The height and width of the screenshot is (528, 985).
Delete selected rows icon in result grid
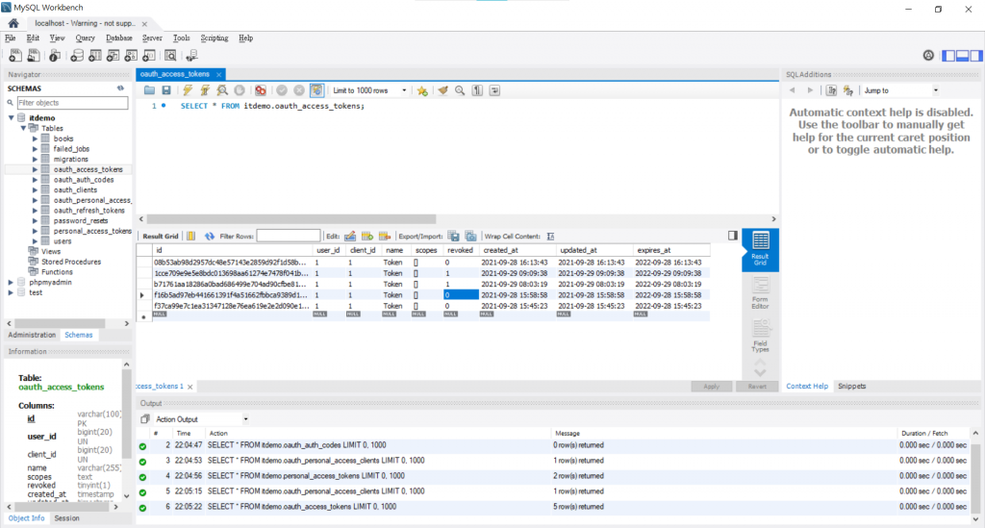[x=385, y=236]
